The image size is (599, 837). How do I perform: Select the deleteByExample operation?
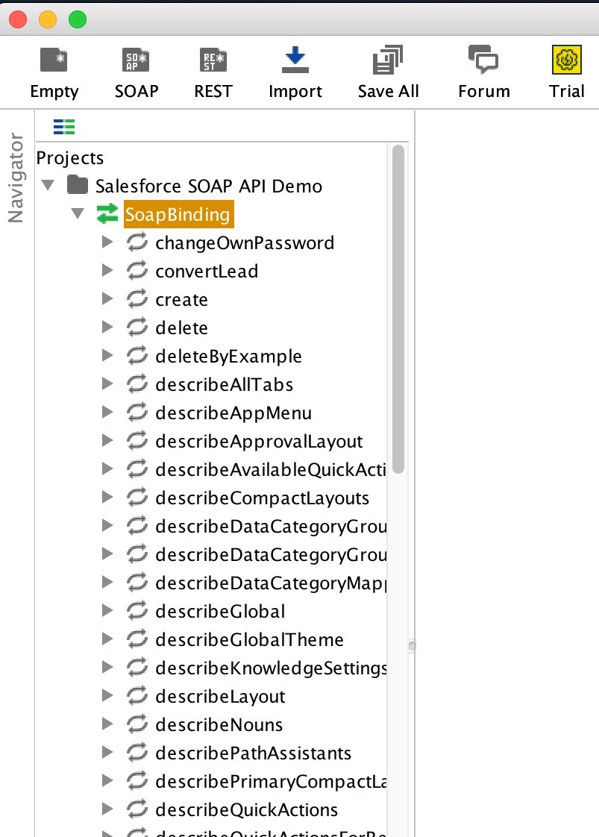click(x=228, y=357)
